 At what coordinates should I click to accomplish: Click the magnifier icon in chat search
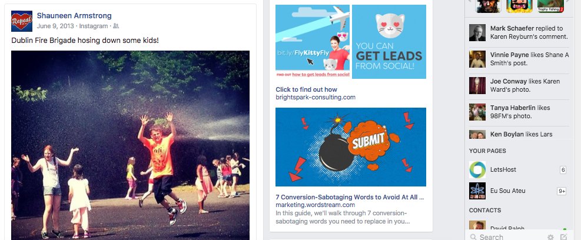(473, 237)
